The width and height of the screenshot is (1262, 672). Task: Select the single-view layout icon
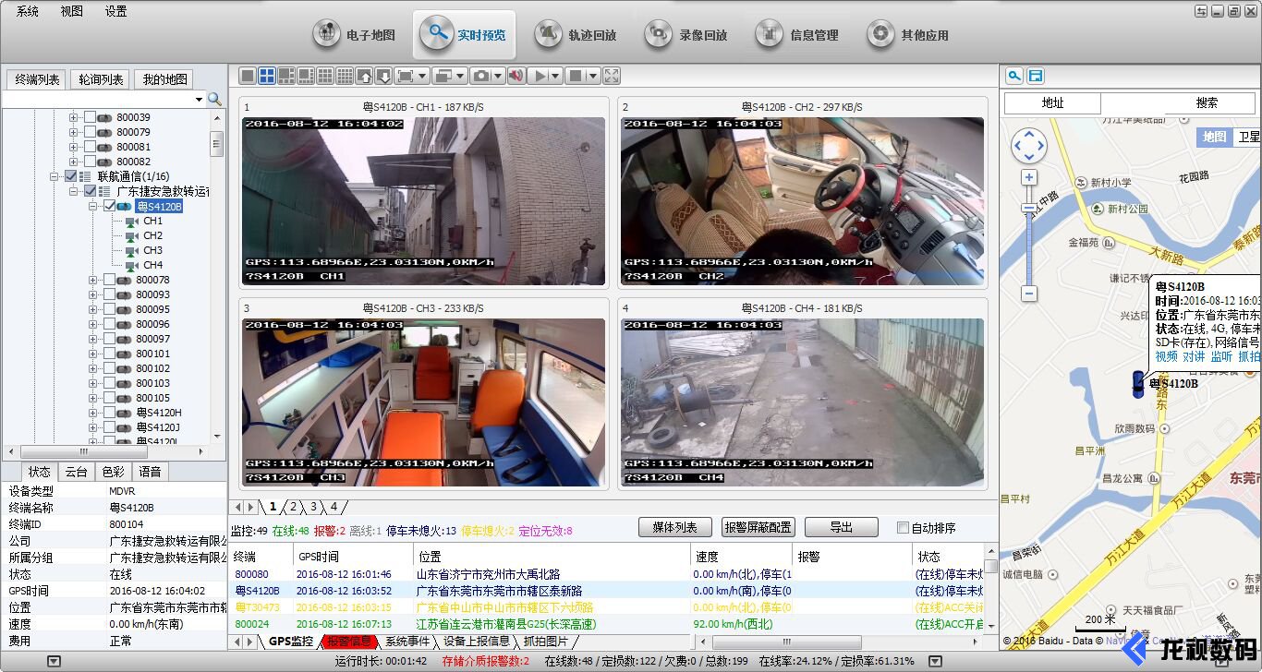(x=249, y=76)
